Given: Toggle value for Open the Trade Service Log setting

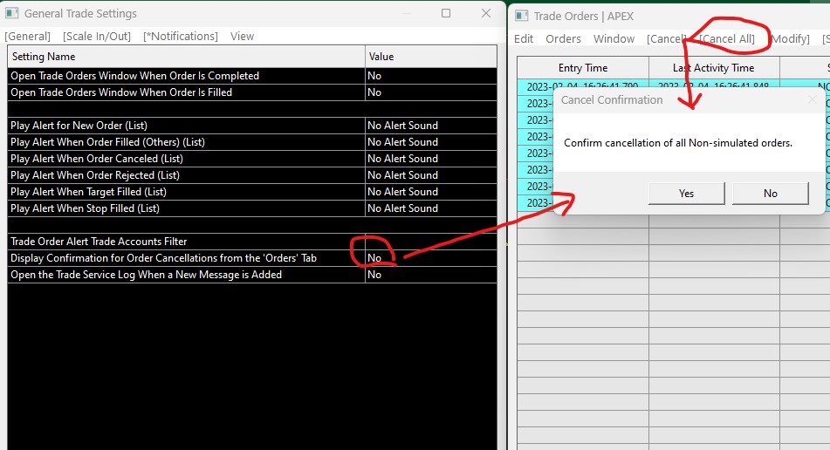Looking at the screenshot, I should tap(431, 275).
